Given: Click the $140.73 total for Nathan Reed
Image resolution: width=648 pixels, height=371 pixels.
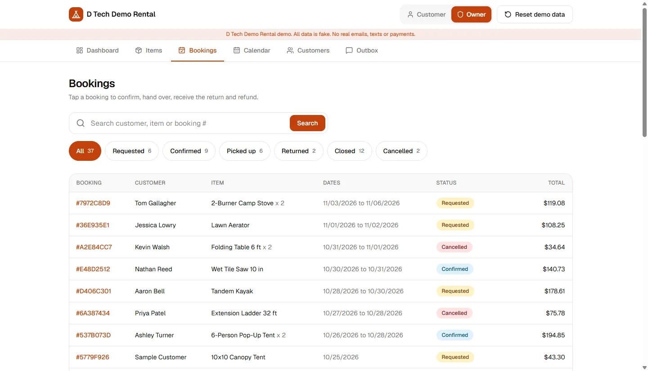Looking at the screenshot, I should coord(554,269).
